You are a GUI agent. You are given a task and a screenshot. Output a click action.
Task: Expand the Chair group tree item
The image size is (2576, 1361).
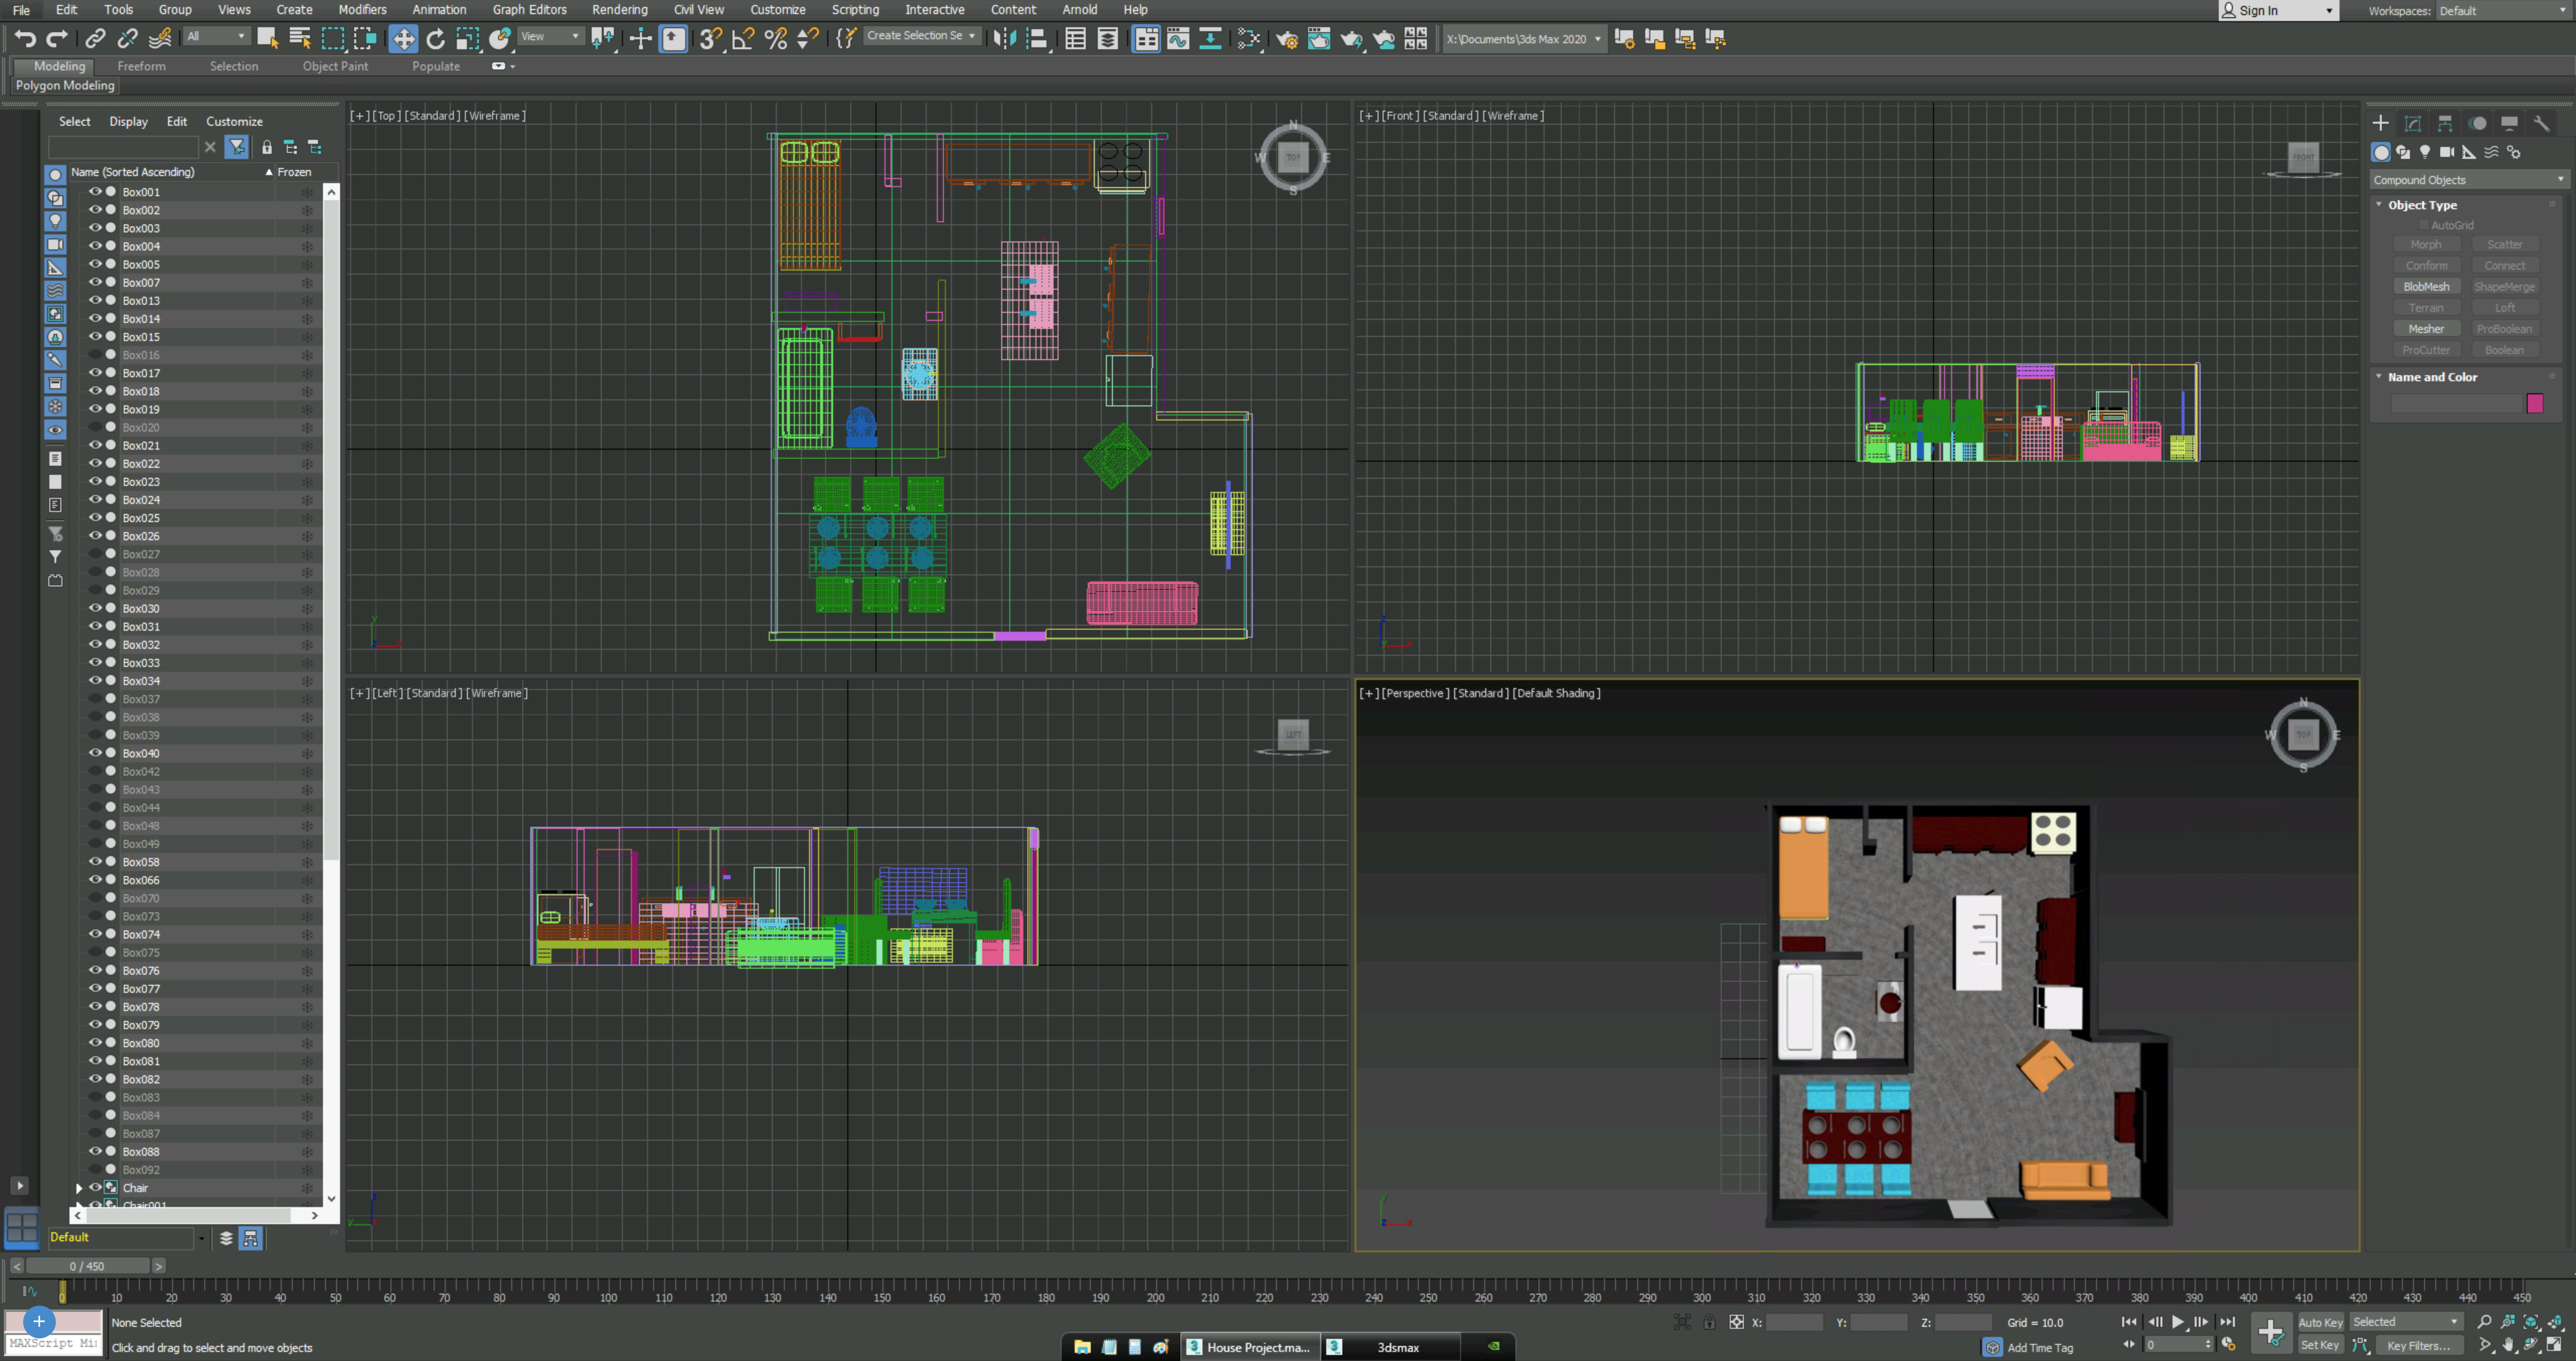pos(79,1188)
